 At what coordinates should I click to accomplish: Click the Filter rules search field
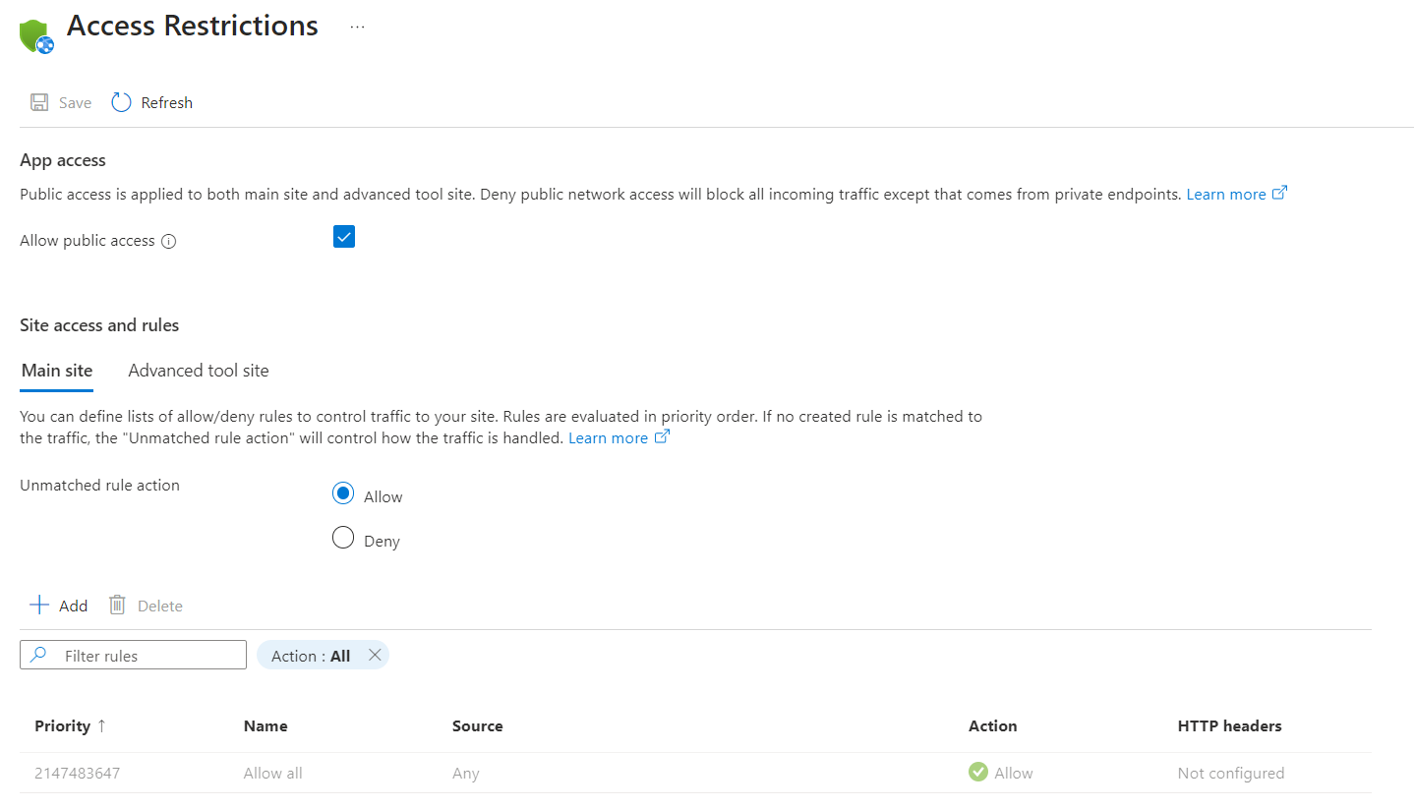(x=133, y=655)
